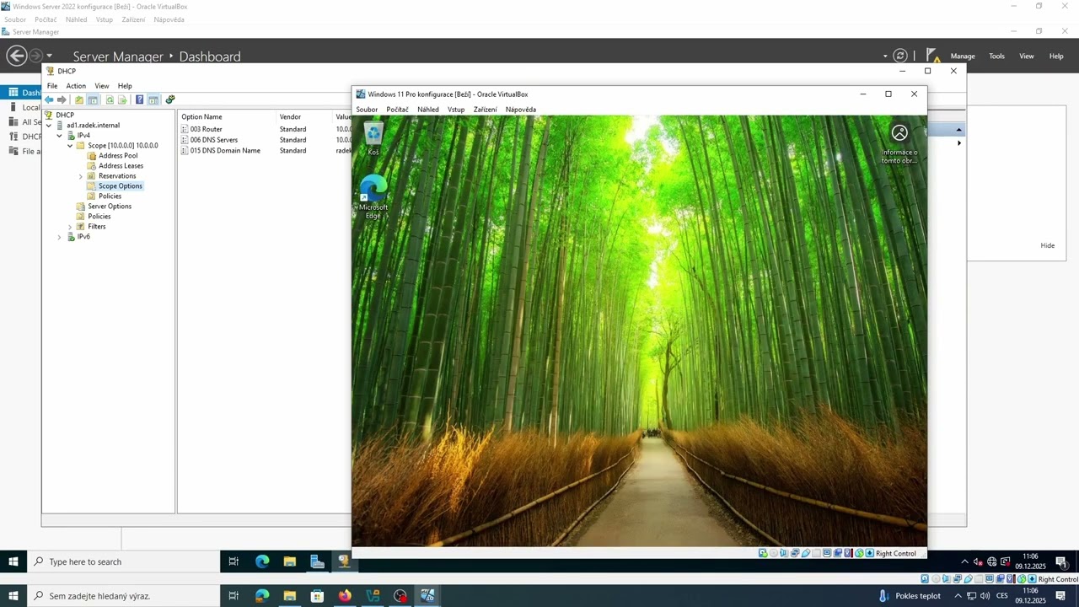Show hidden icons in host system tray
Image resolution: width=1079 pixels, height=607 pixels.
(x=958, y=596)
